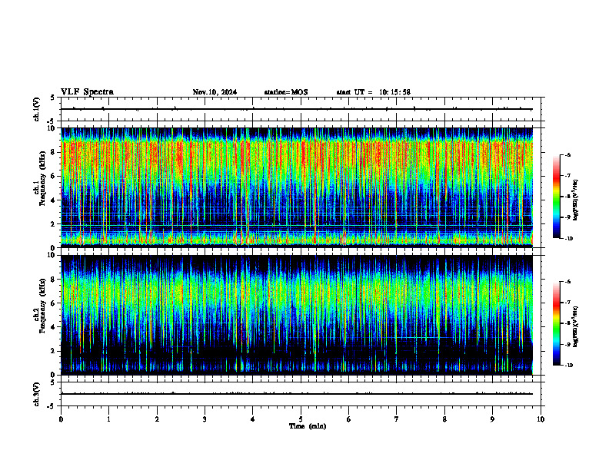Click the "ch.1(V)" waveform axis label
The width and height of the screenshot is (609, 470).
[x=36, y=109]
